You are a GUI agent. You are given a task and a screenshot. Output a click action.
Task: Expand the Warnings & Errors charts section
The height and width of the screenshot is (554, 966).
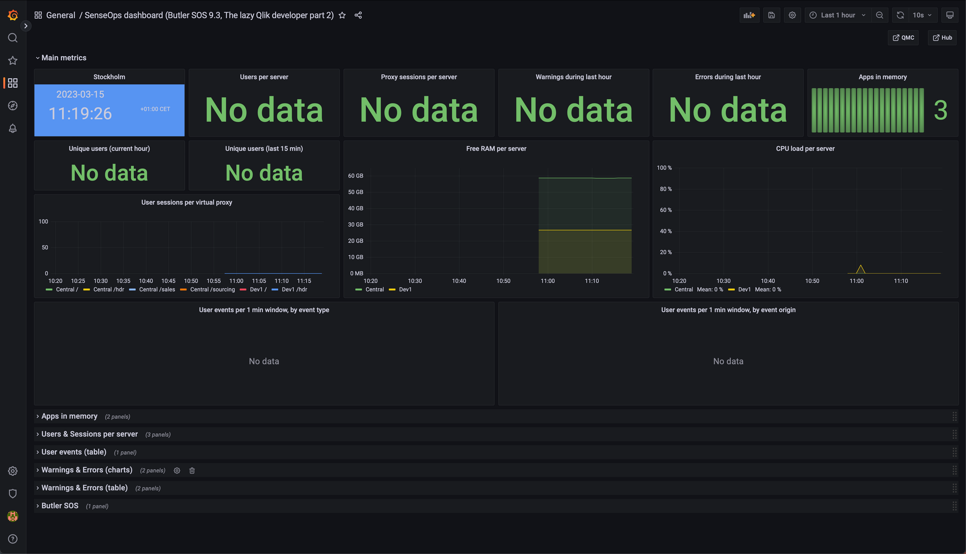pos(38,471)
